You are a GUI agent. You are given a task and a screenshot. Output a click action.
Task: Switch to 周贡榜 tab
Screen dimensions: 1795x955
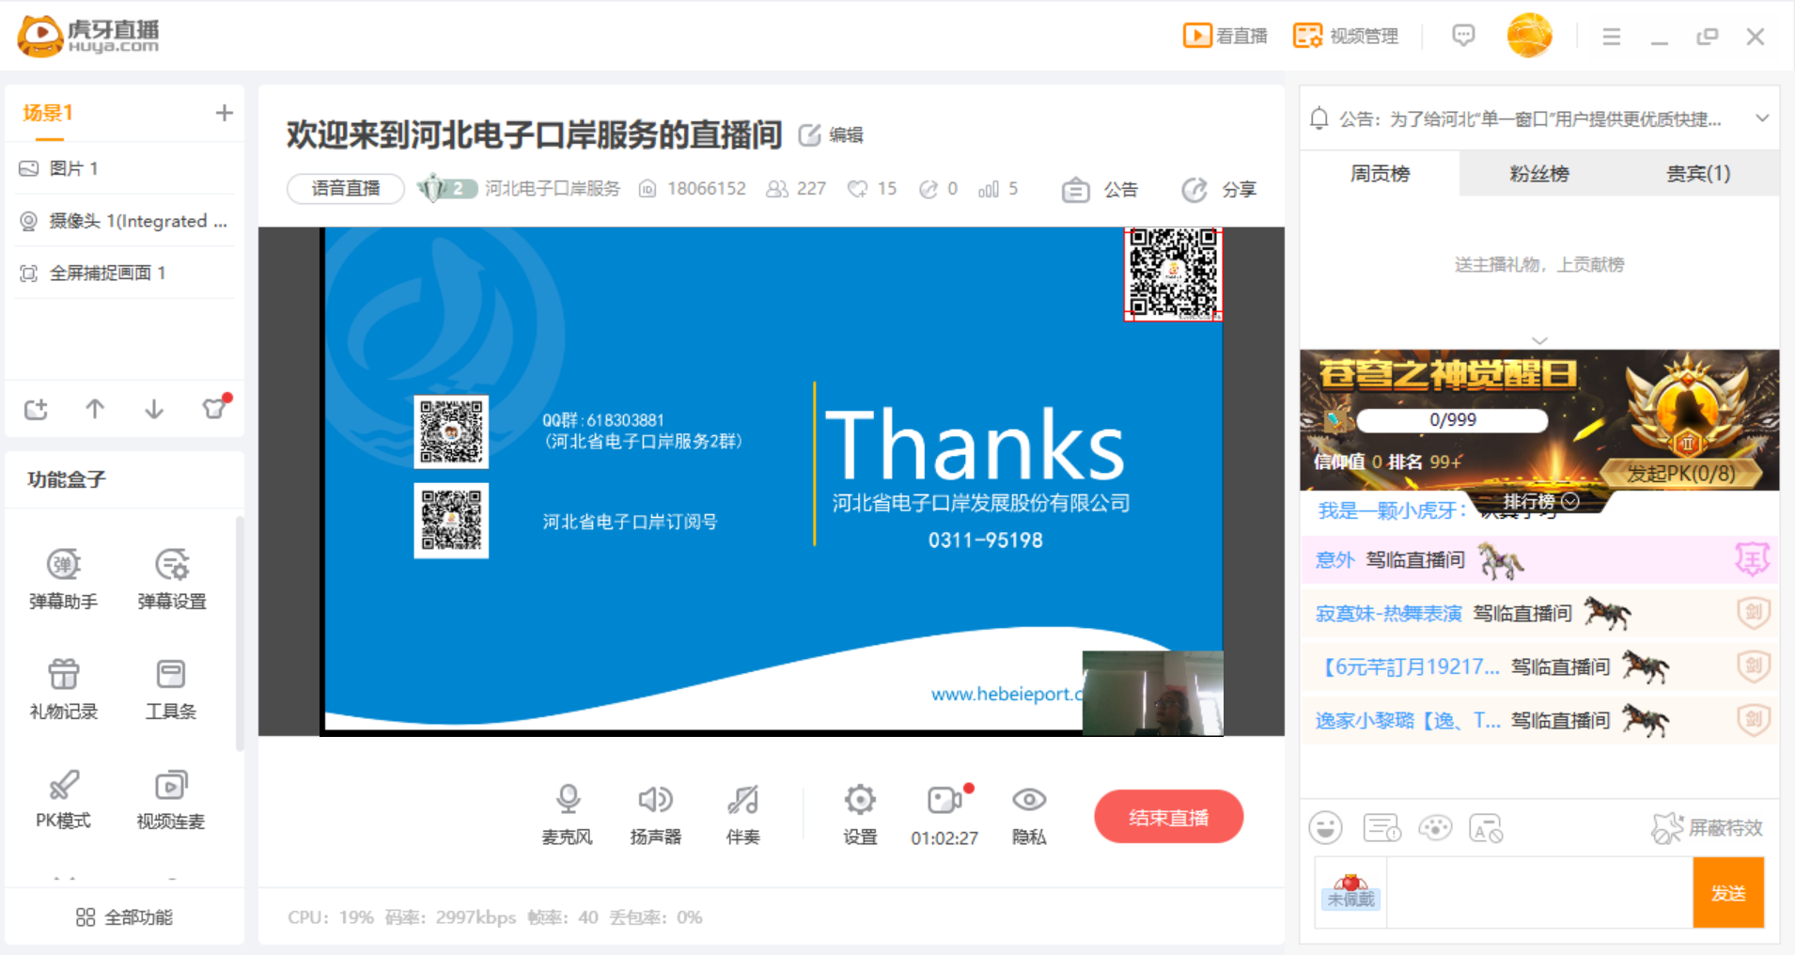point(1380,173)
